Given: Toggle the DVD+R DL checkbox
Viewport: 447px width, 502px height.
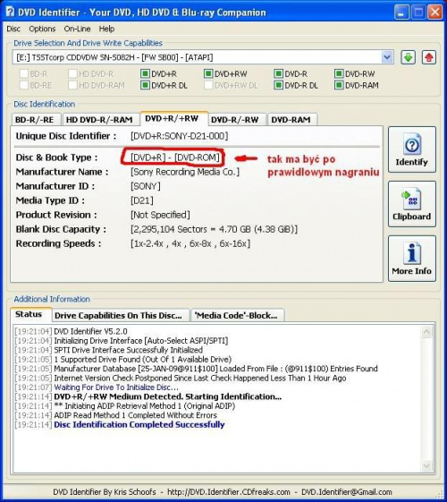Looking at the screenshot, I should (x=145, y=86).
